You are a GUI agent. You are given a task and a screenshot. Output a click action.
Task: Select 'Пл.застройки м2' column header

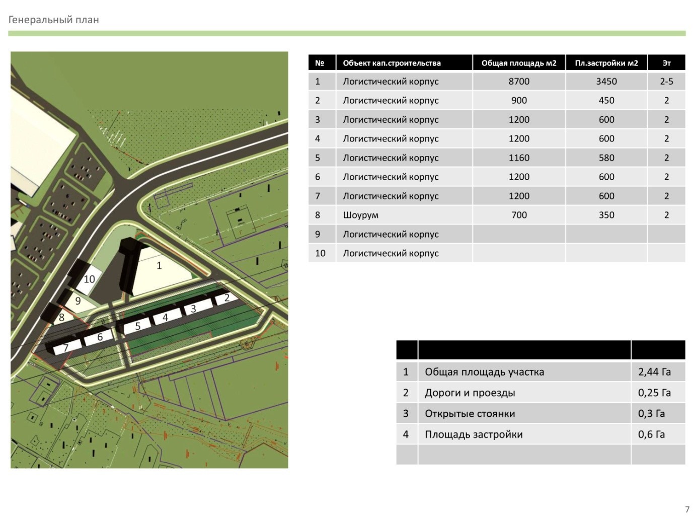point(606,63)
